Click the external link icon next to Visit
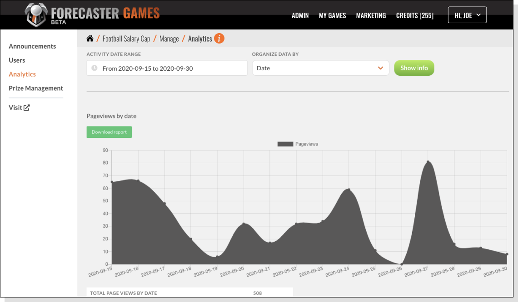The image size is (518, 302). point(27,107)
